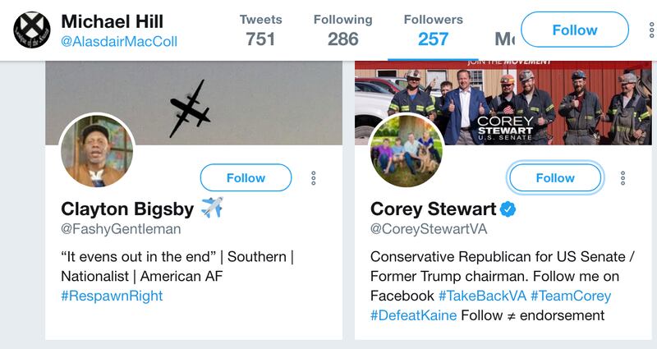Follow Michael Hill from the top bar
Screen dimensions: 657x349
(574, 30)
